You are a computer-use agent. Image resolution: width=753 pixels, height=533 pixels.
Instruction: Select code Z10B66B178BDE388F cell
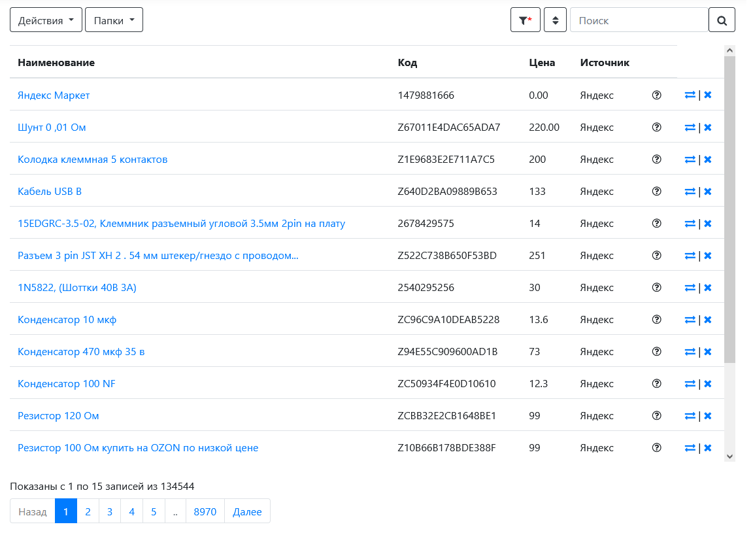pos(446,448)
